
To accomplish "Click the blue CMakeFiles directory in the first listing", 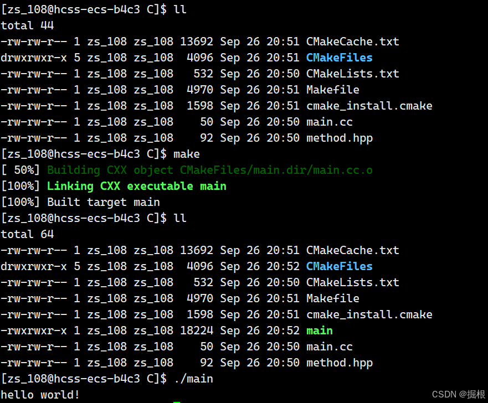I will pos(339,58).
